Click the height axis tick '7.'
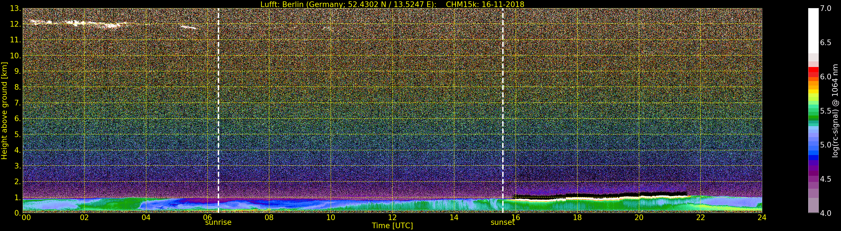Image resolution: width=841 pixels, height=231 pixels. (x=18, y=103)
